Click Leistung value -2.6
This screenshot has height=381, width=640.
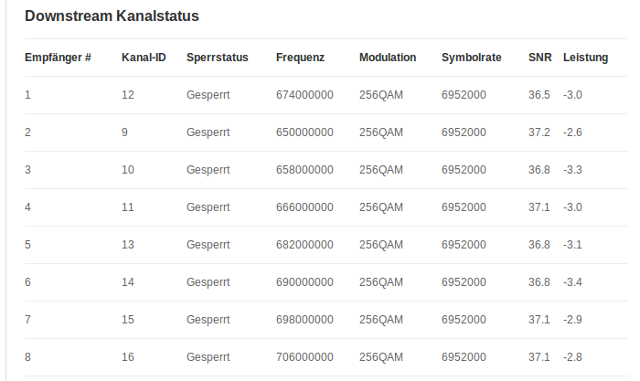click(x=573, y=132)
